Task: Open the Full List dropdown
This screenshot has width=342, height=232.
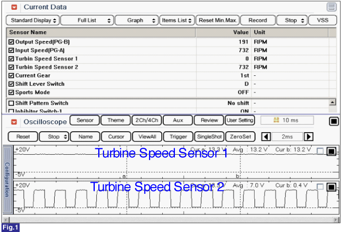Action: click(87, 21)
